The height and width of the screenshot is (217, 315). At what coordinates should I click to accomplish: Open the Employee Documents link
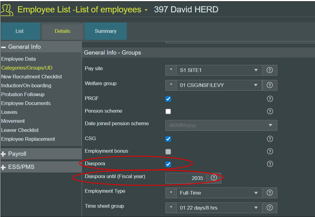[26, 103]
